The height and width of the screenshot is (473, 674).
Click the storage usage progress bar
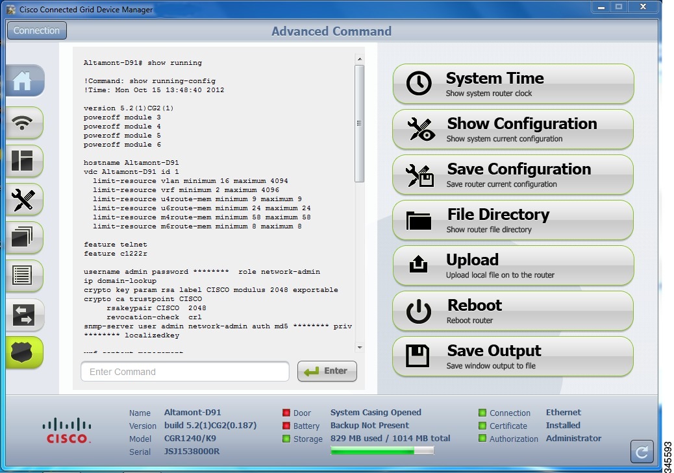[x=382, y=450]
